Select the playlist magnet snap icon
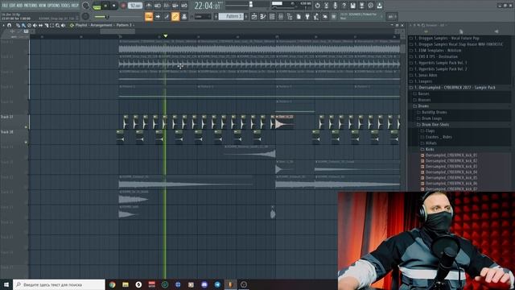The height and width of the screenshot is (290, 515). click(x=9, y=25)
